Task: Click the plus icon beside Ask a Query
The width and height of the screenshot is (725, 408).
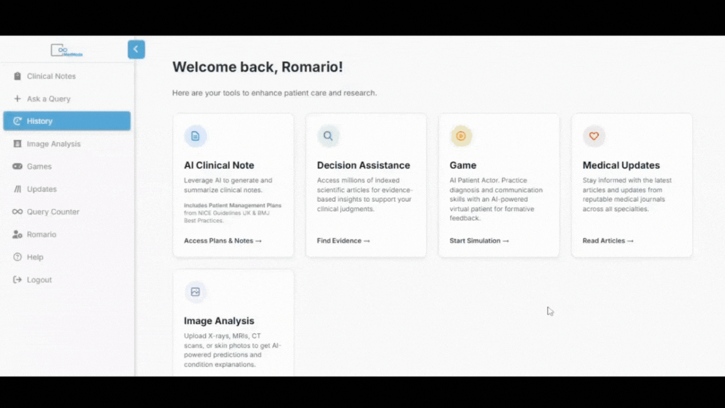Action: (x=16, y=98)
